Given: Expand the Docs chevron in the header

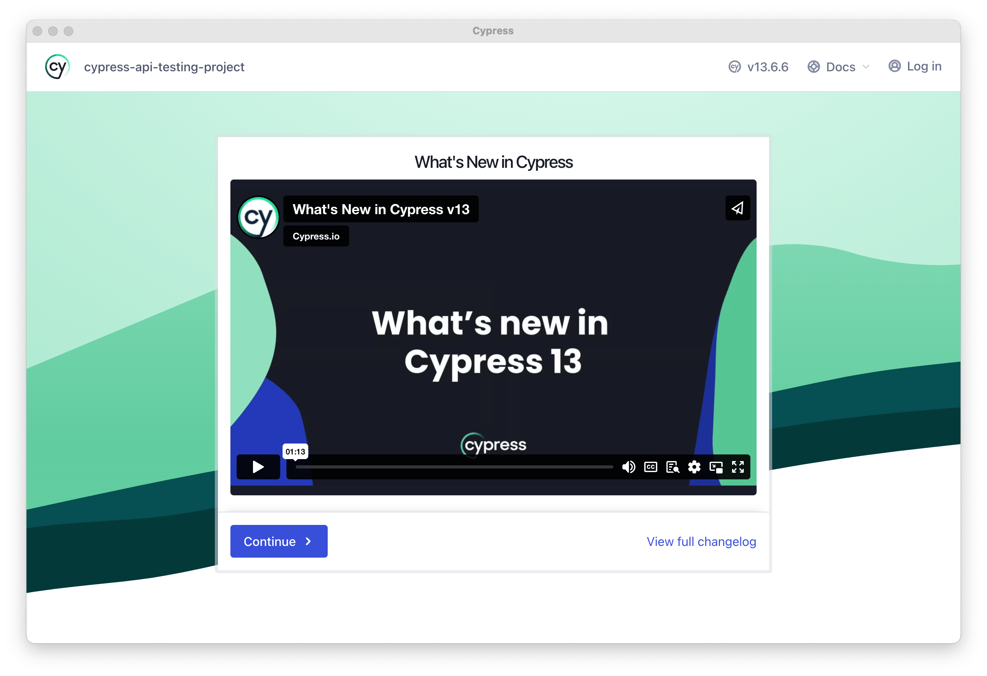Looking at the screenshot, I should [866, 67].
